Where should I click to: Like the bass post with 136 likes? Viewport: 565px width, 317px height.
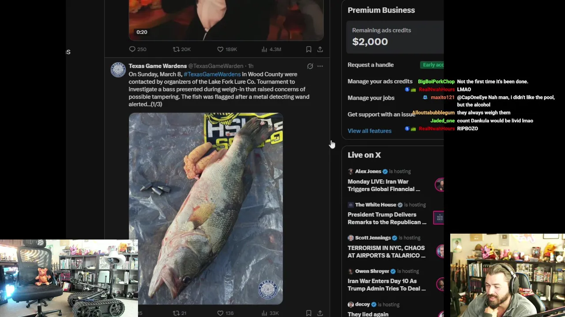pos(225,313)
